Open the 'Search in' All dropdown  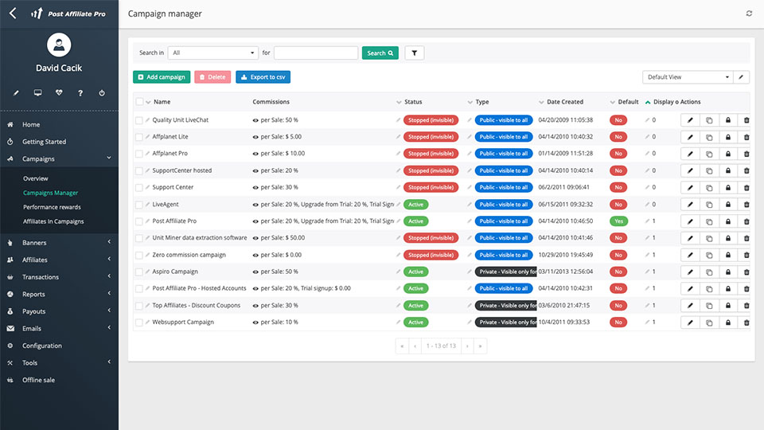point(212,53)
